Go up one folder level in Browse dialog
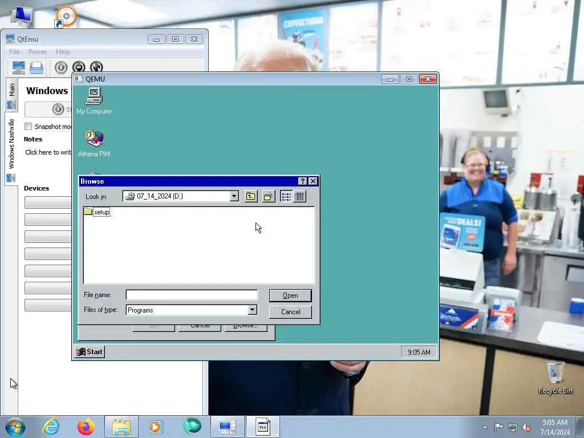 [251, 196]
